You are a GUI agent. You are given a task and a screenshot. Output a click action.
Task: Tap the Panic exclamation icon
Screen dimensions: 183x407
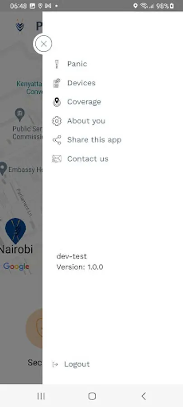click(x=57, y=64)
